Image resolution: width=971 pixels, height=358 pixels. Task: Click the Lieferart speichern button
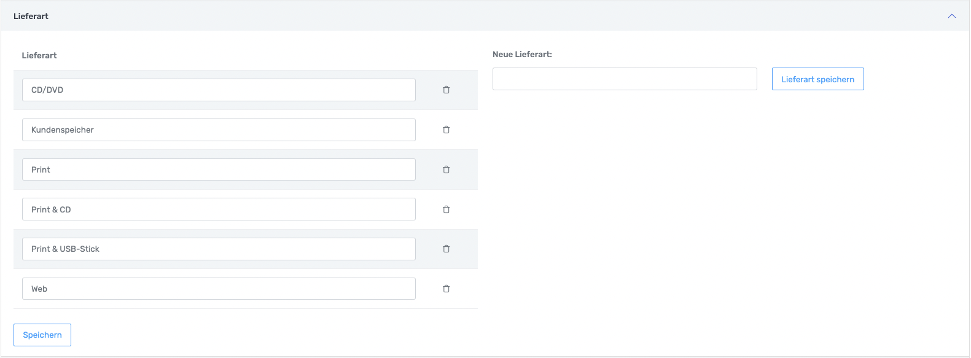click(x=817, y=79)
